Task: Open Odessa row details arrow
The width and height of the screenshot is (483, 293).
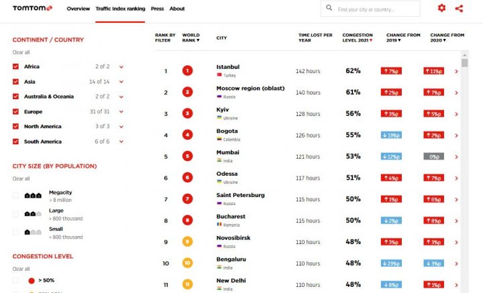Action: (456, 178)
